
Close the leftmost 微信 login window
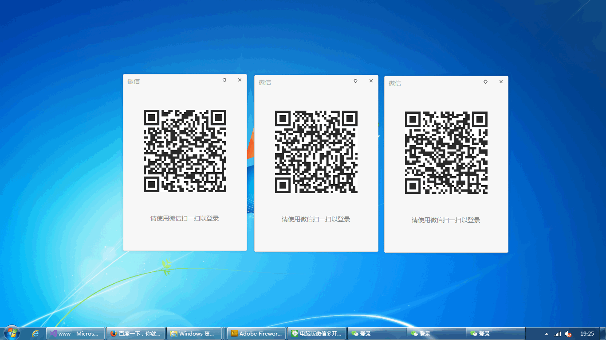click(240, 80)
